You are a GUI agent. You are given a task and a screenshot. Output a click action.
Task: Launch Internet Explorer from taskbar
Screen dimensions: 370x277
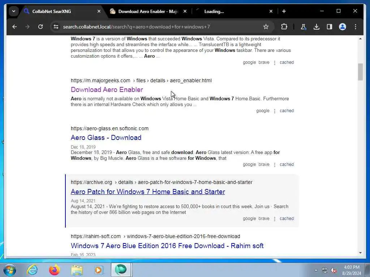click(32, 270)
